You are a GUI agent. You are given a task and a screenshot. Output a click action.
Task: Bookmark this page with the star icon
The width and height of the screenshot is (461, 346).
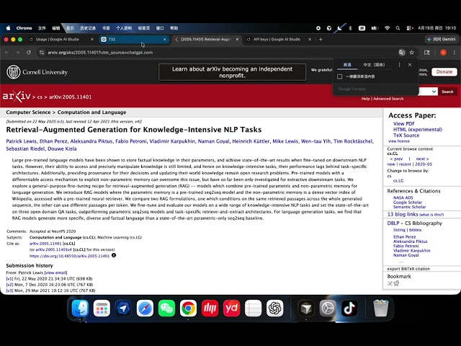click(411, 53)
